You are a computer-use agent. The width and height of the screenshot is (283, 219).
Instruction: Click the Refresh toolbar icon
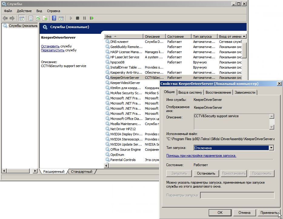click(x=38, y=18)
